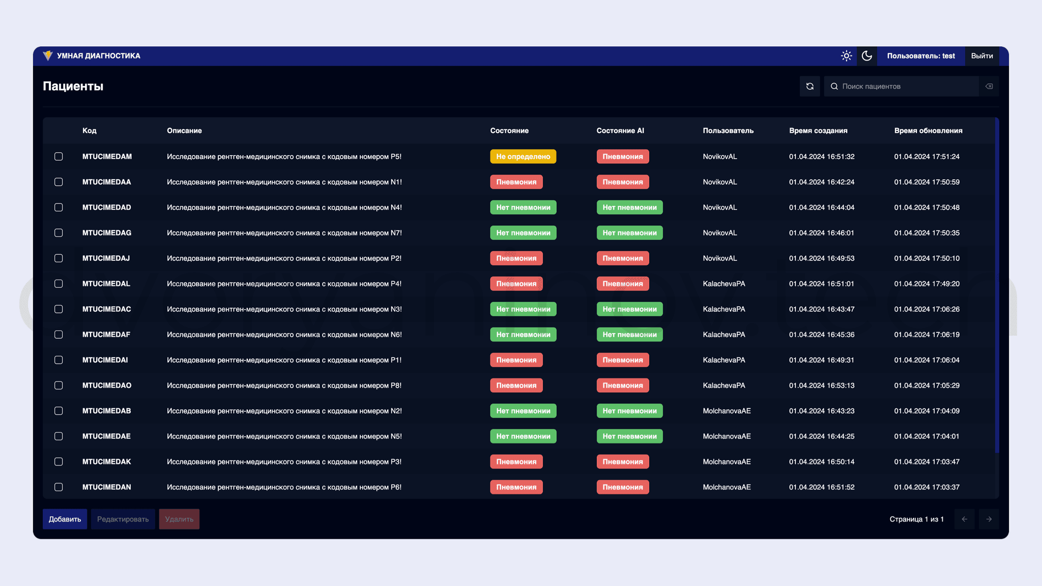Click the MTUCIMEDAO code cell
Image resolution: width=1042 pixels, height=586 pixels.
107,386
